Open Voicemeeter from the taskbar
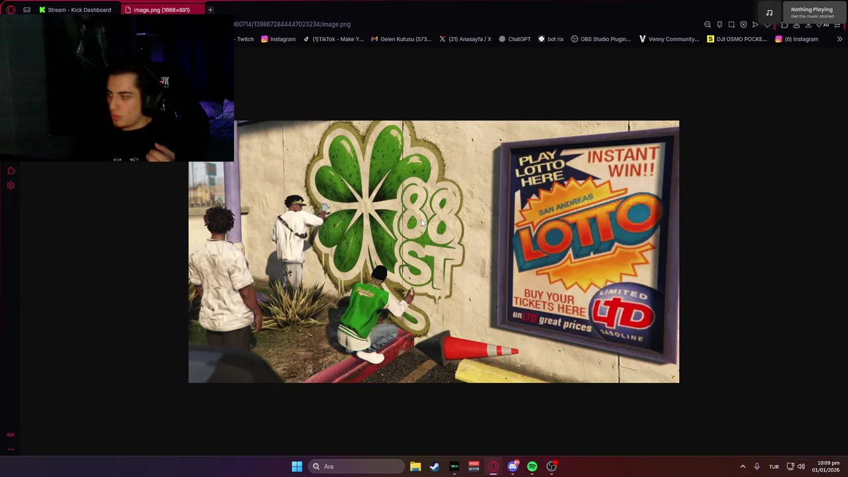Image resolution: width=848 pixels, height=477 pixels. (x=474, y=466)
